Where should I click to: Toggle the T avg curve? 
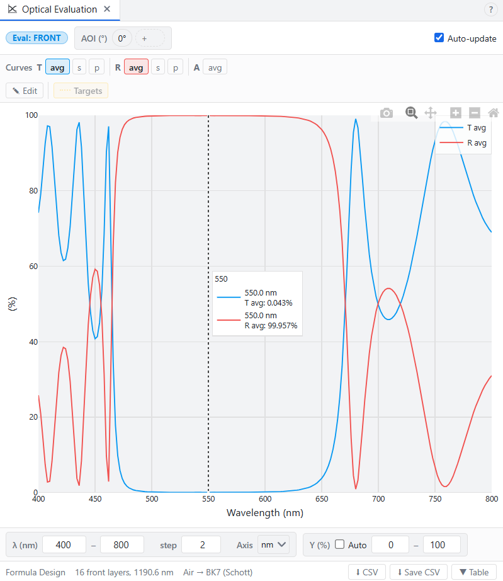coord(57,67)
